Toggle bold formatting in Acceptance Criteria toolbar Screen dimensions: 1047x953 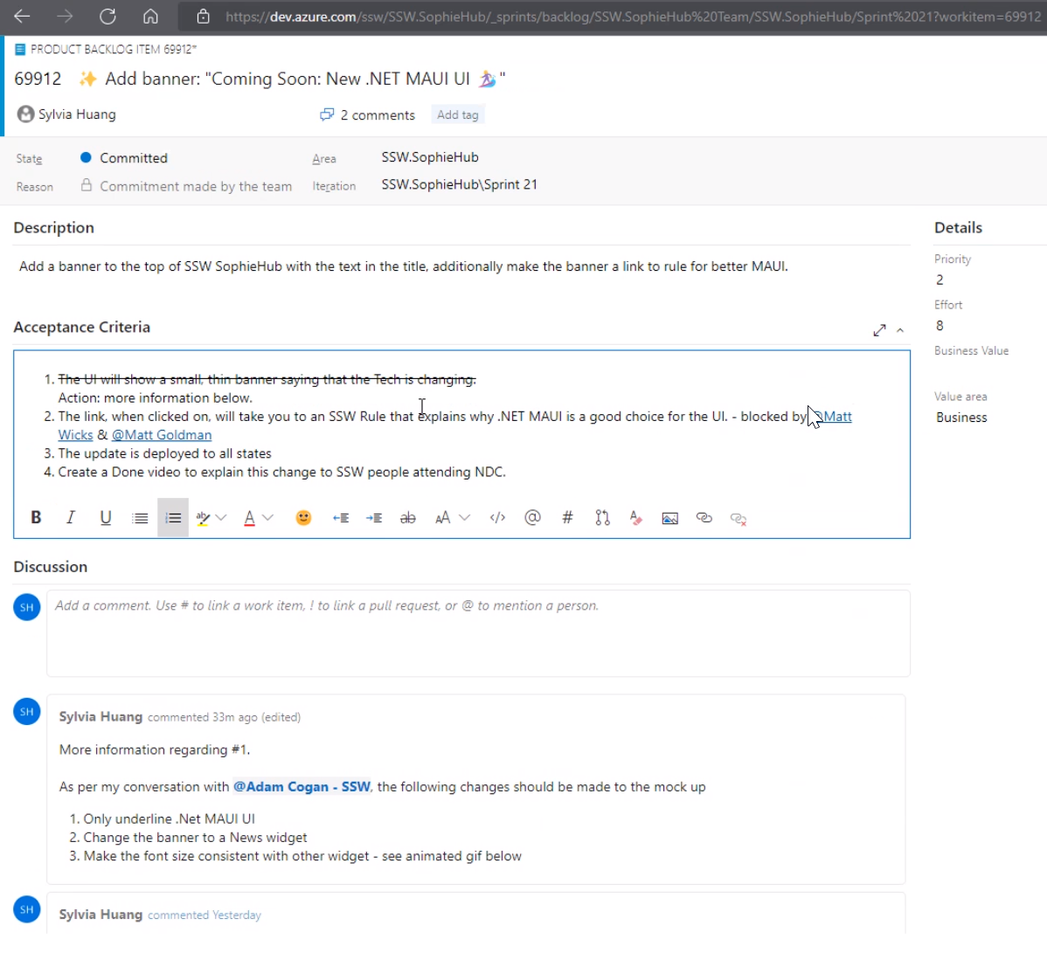36,518
